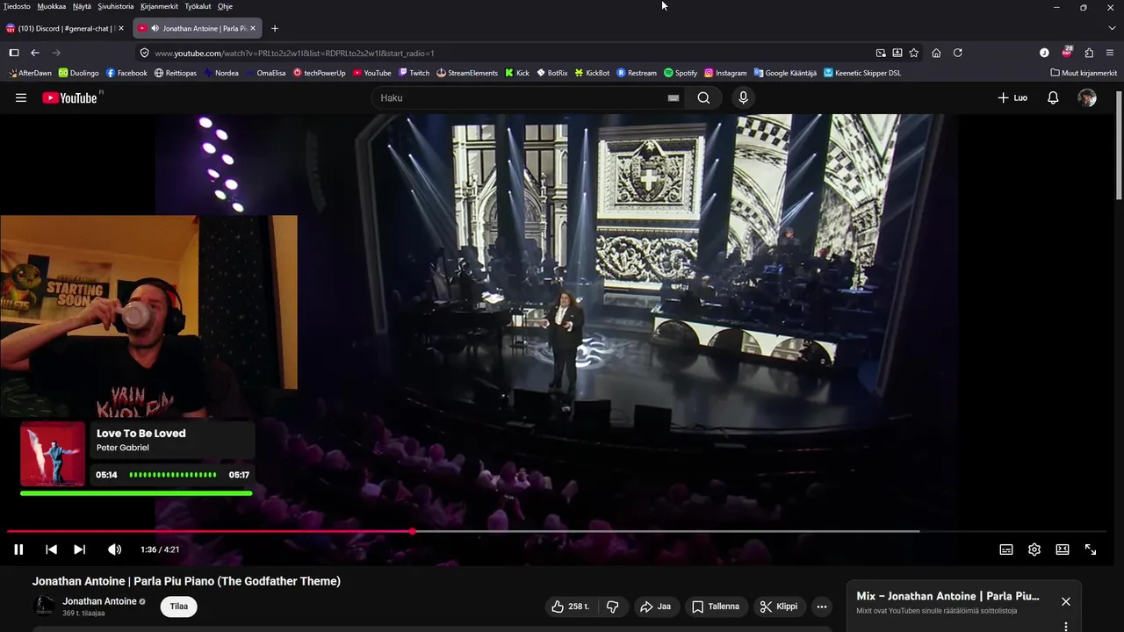1124x632 pixels.
Task: Open the Kirjanmerkit menu
Action: point(159,6)
